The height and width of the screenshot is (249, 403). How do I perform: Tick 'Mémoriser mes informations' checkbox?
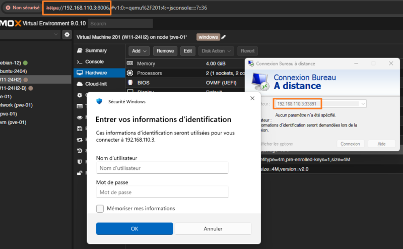pyautogui.click(x=100, y=208)
